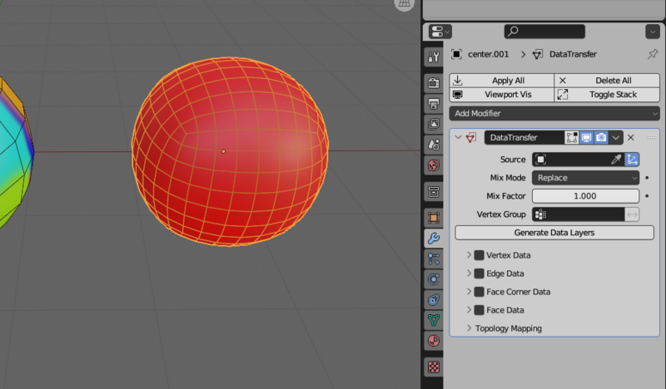Pin the properties editor context

point(651,54)
